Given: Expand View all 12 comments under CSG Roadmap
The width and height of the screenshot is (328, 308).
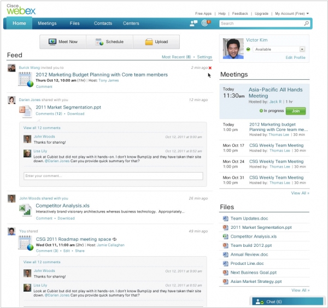Looking at the screenshot, I should (42, 262).
